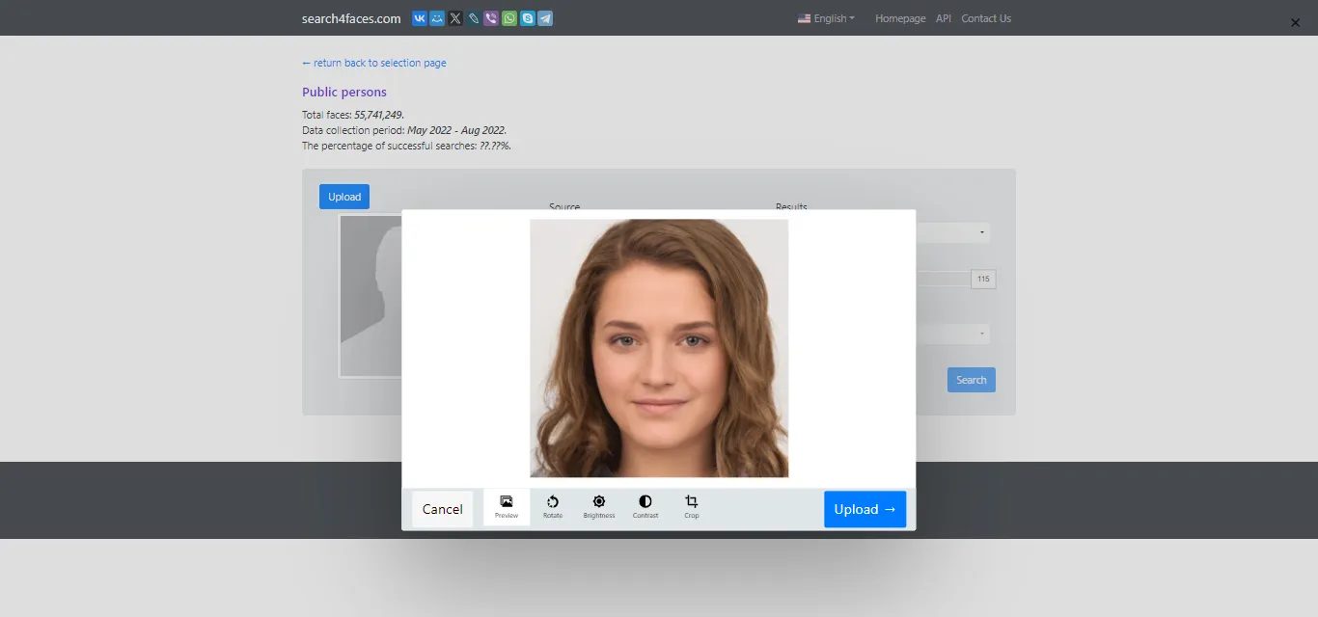Expand the English language dropdown
The height and width of the screenshot is (617, 1318).
point(827,18)
